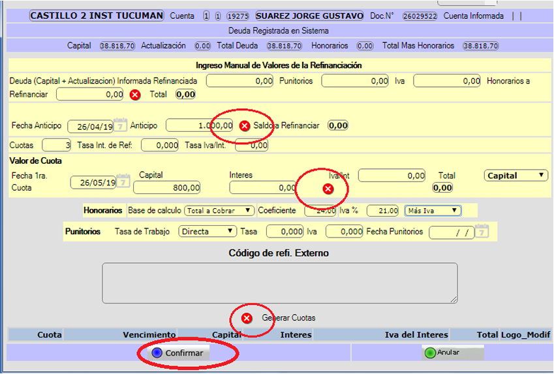
Task: Click the Tasa Int. de Ref. field
Action: click(160, 146)
